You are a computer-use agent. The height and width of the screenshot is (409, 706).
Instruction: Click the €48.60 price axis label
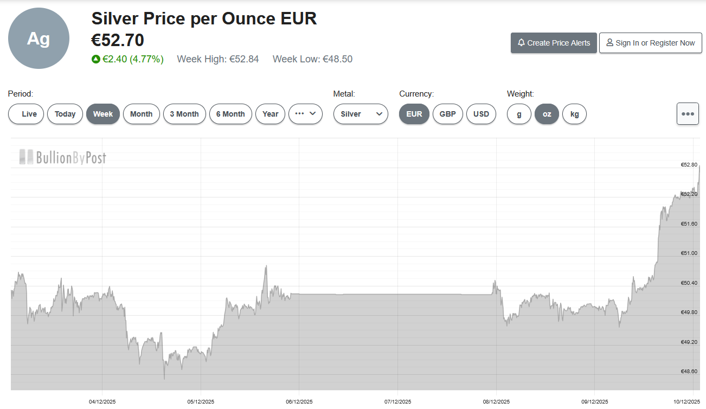click(689, 371)
